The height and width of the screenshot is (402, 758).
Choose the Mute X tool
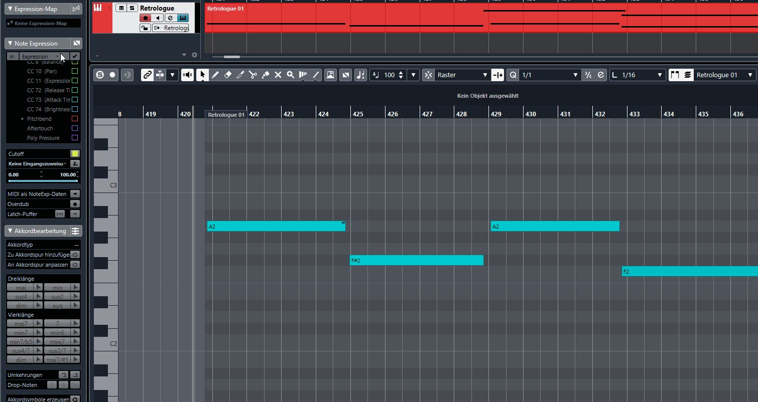(278, 75)
